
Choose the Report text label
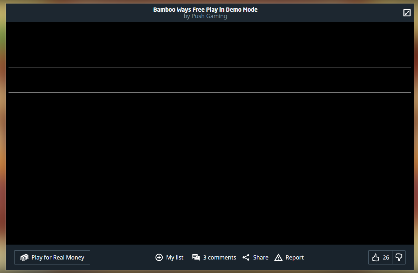click(x=294, y=257)
